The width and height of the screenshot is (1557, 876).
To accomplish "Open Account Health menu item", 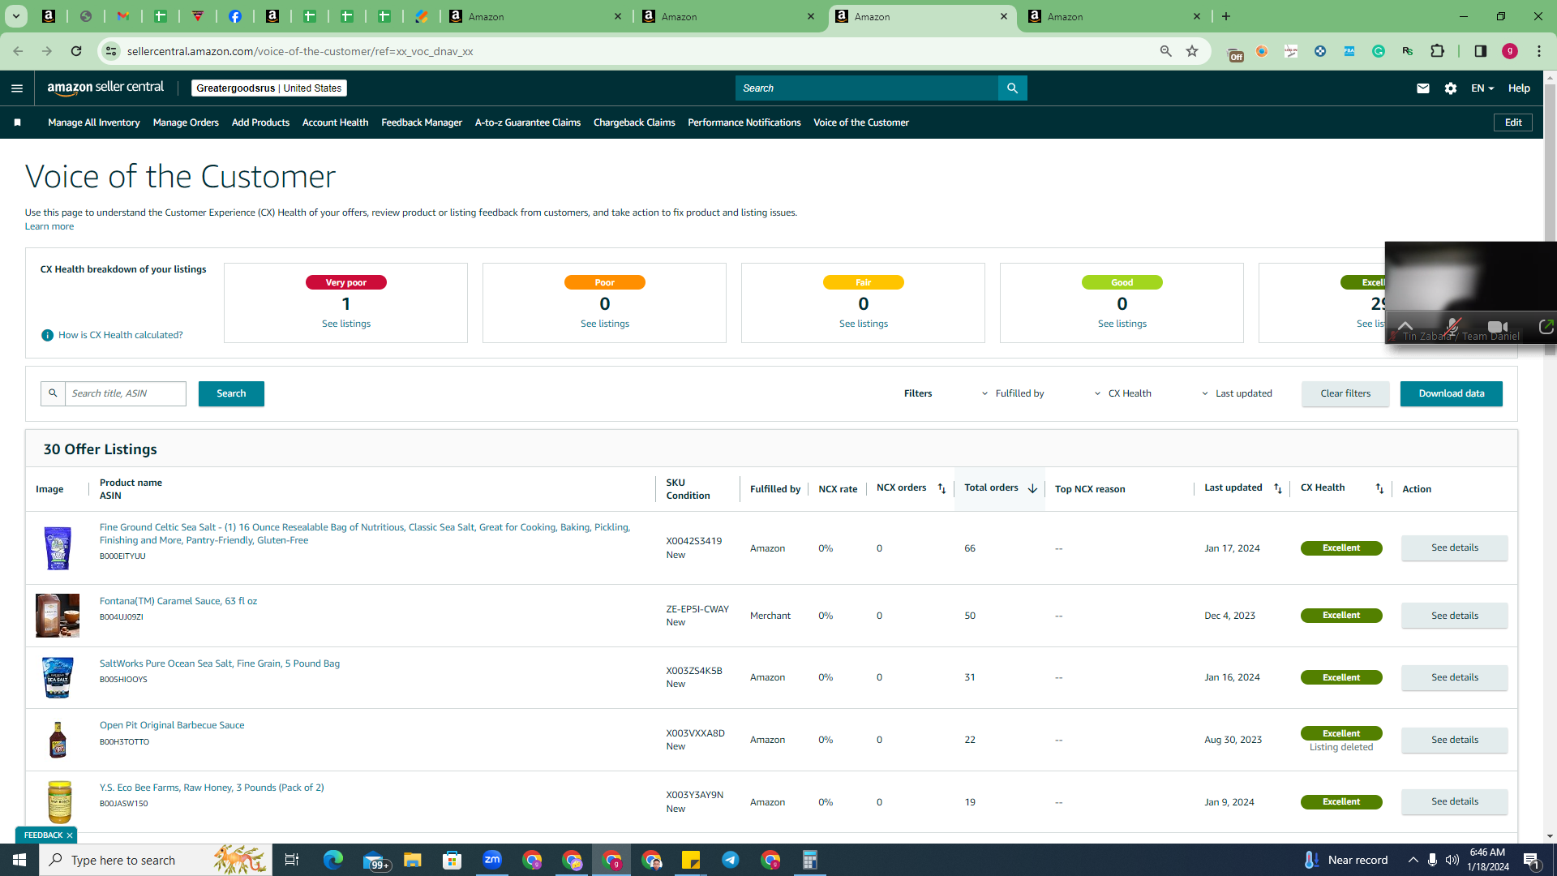I will tap(335, 122).
